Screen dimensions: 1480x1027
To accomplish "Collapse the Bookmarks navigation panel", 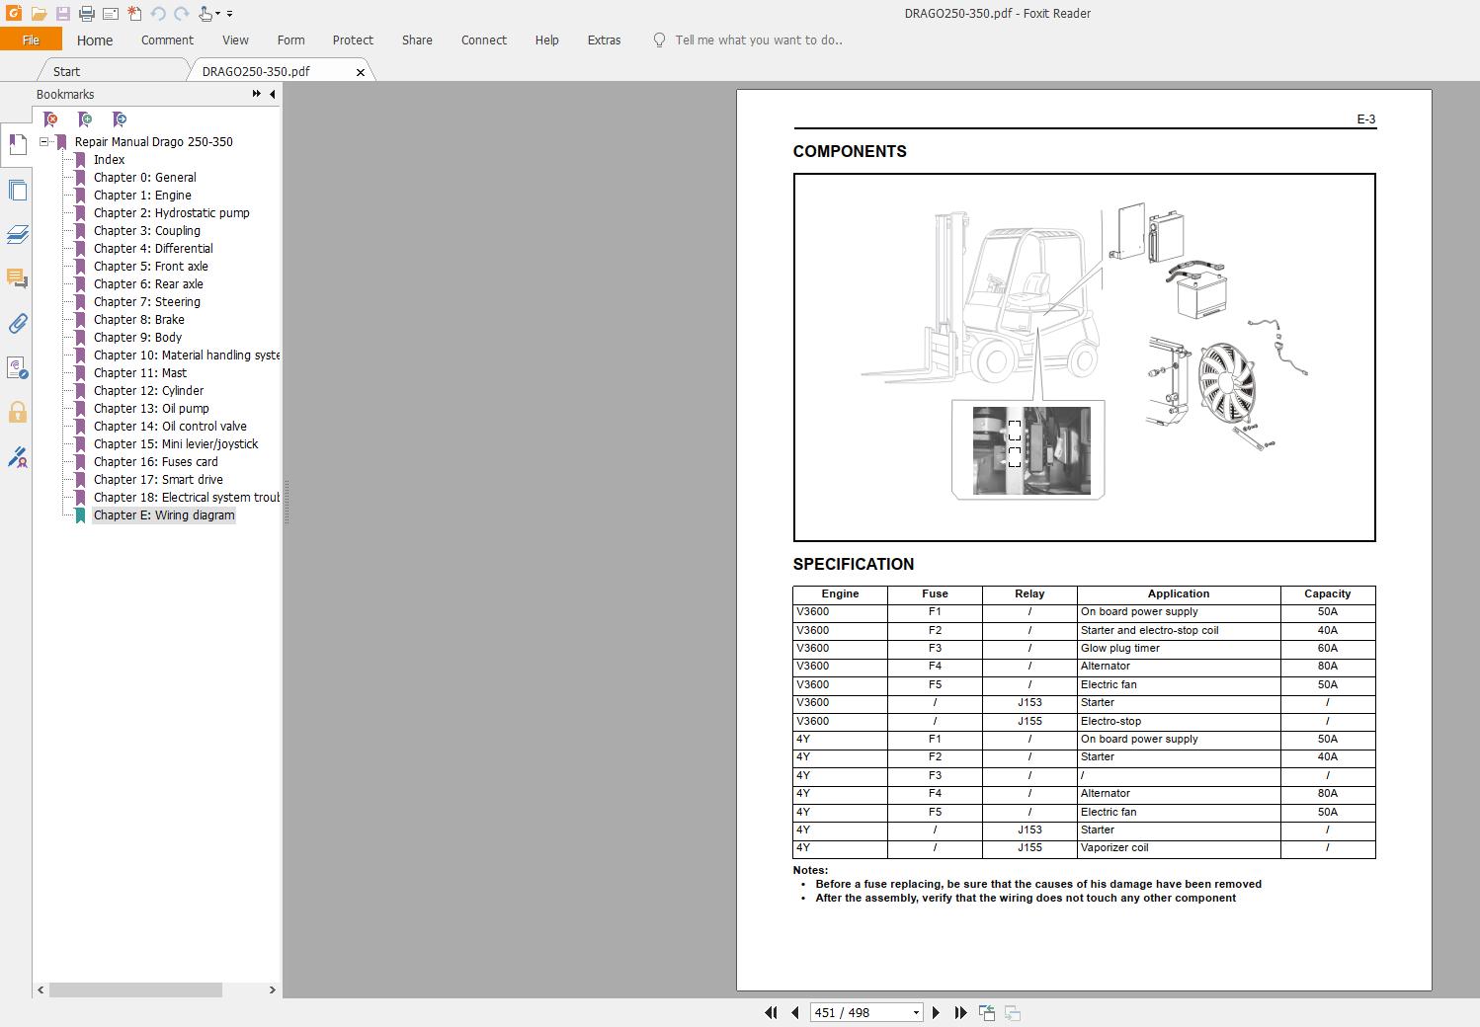I will [273, 94].
